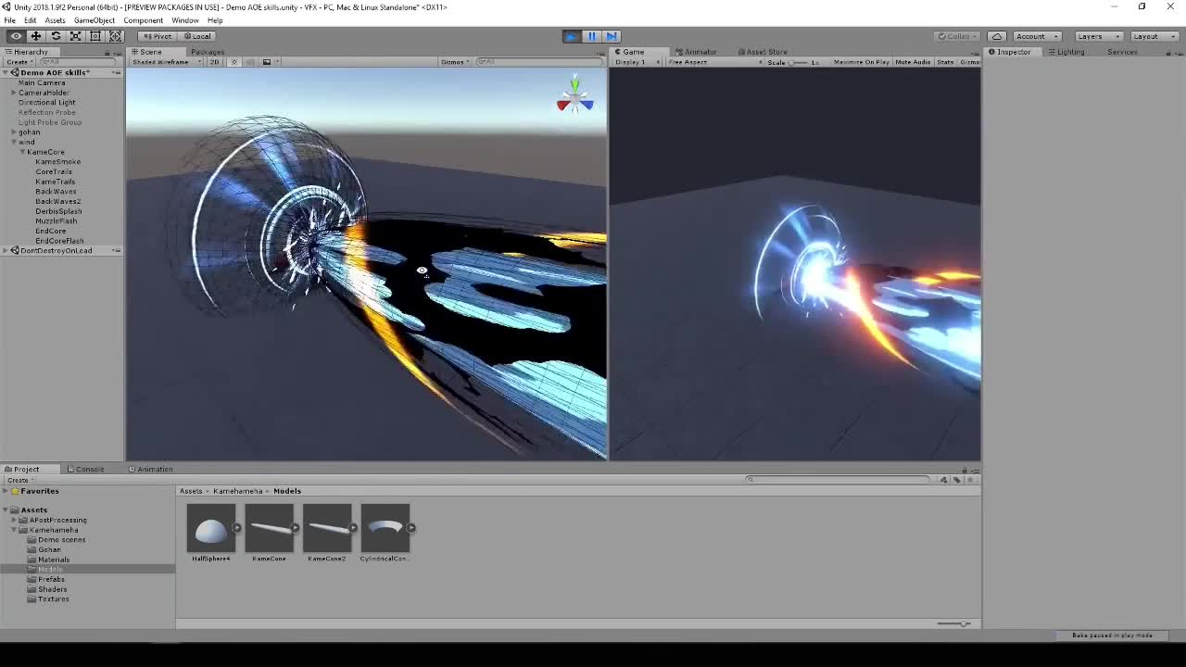Viewport: 1186px width, 667px height.
Task: Open the cloud services icon
Action: point(996,36)
